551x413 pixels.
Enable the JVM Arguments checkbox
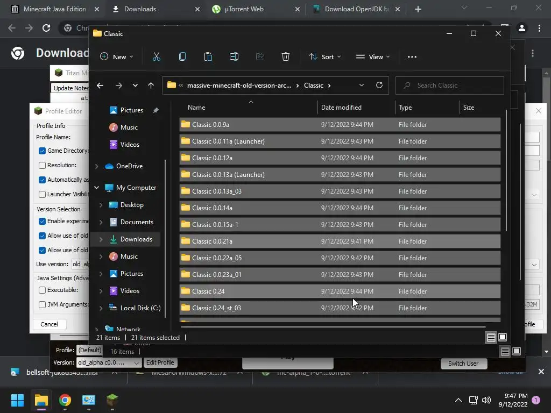pyautogui.click(x=42, y=304)
